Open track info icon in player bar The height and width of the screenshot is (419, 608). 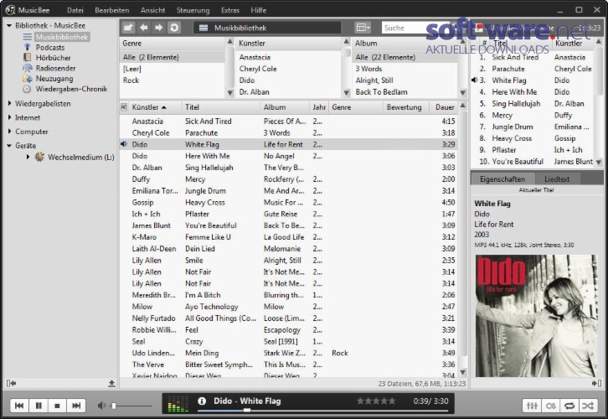click(x=202, y=401)
